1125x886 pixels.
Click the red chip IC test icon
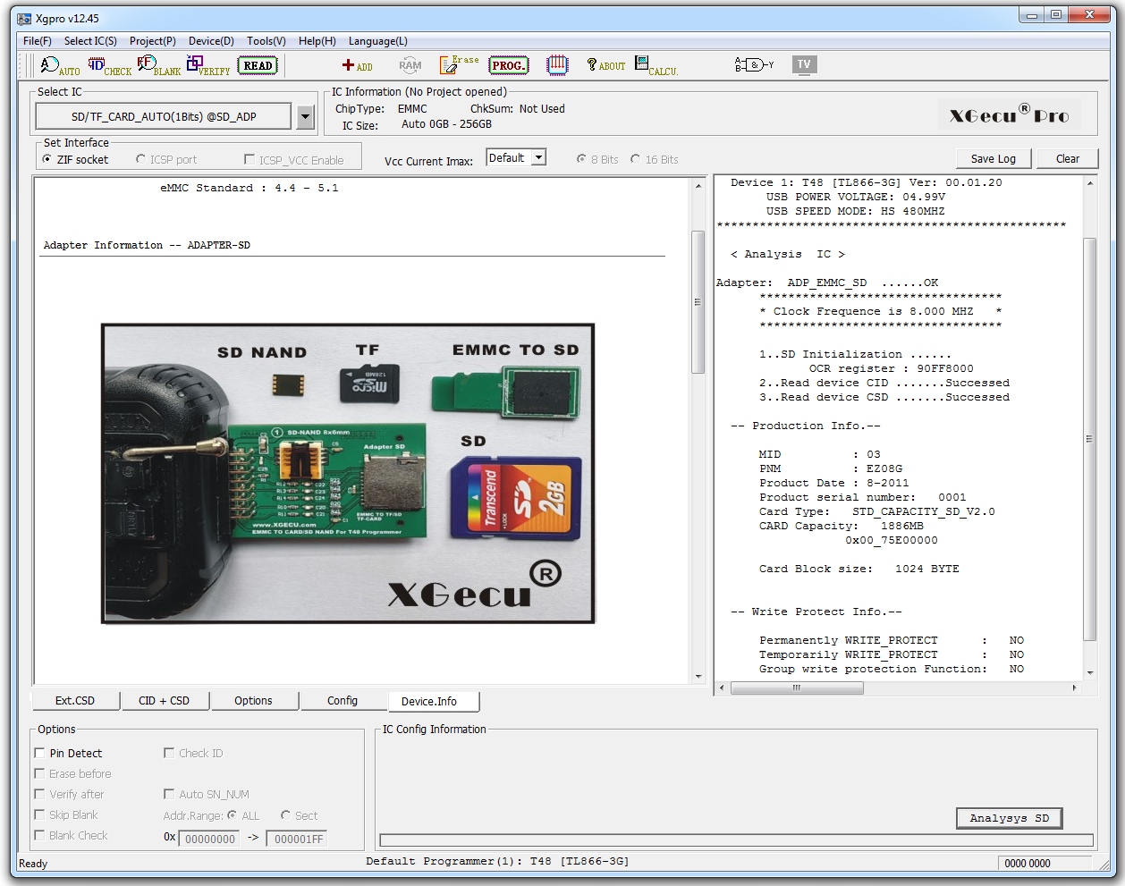[557, 64]
